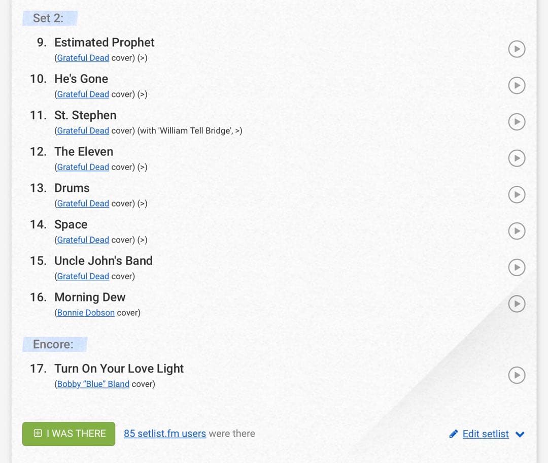The image size is (548, 463).
Task: Click the I WAS THERE button
Action: click(x=68, y=434)
